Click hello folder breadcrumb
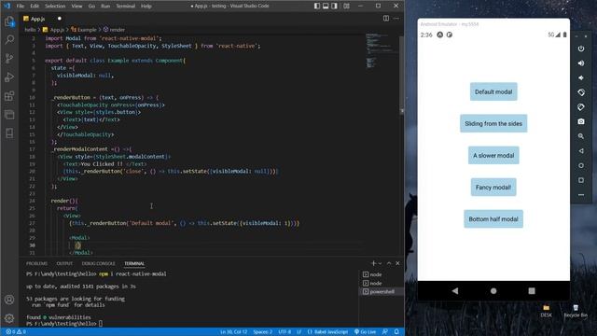Viewport: 597px width, 336px height. coord(30,29)
